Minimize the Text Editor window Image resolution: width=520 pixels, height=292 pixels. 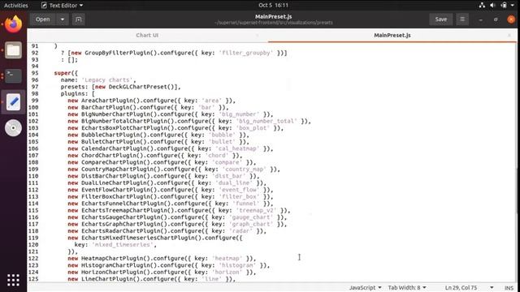pyautogui.click(x=480, y=19)
